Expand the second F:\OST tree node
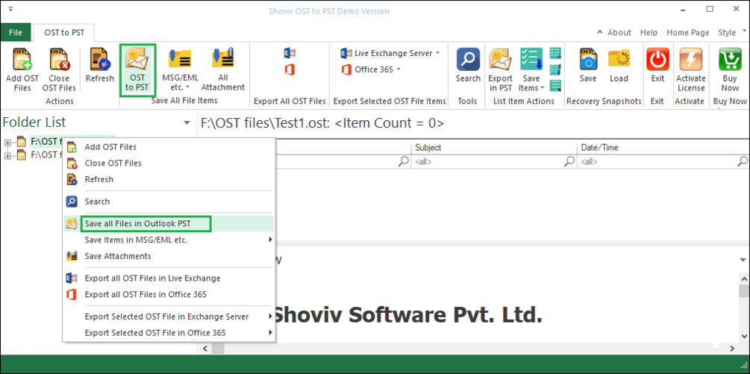This screenshot has width=750, height=374. [x=7, y=155]
